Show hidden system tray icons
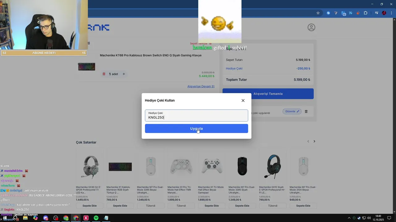396x222 pixels. [x=349, y=218]
